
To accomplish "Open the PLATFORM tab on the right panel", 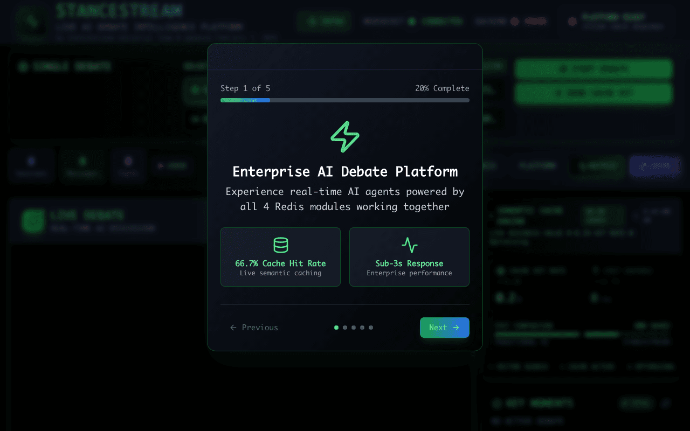I will [536, 165].
